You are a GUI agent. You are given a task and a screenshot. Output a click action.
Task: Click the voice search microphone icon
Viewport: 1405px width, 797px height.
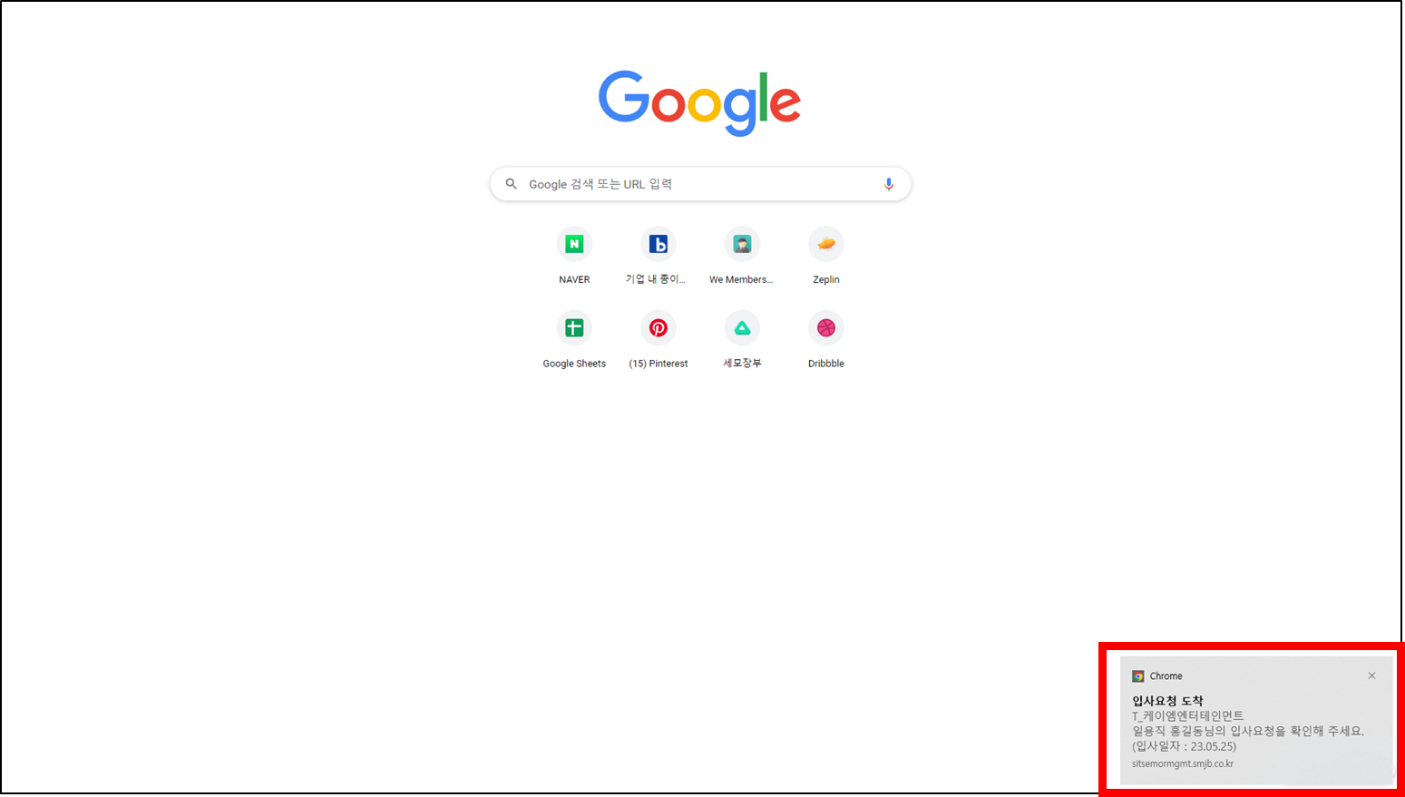point(889,184)
